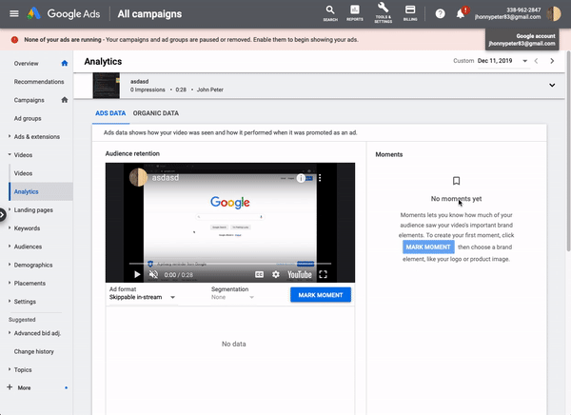The height and width of the screenshot is (415, 571).
Task: Click the video progress bar
Action: pos(229,264)
